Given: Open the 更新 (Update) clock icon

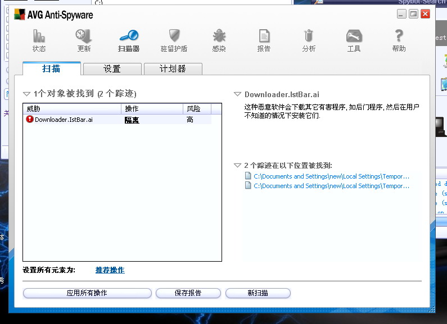Looking at the screenshot, I should [x=84, y=36].
